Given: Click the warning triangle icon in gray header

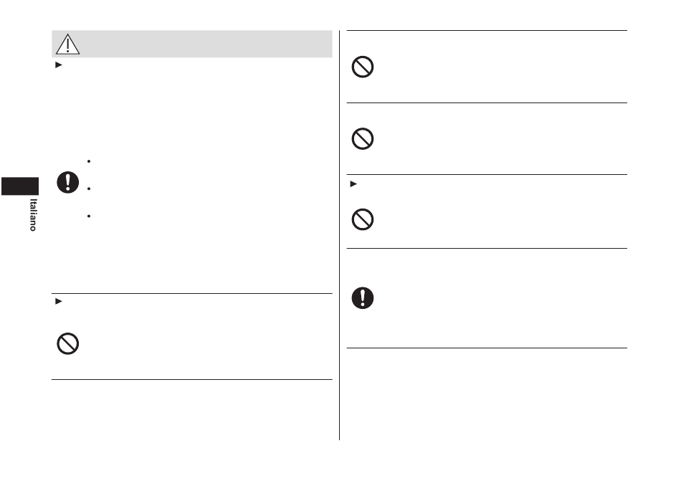Looking at the screenshot, I should pyautogui.click(x=68, y=44).
